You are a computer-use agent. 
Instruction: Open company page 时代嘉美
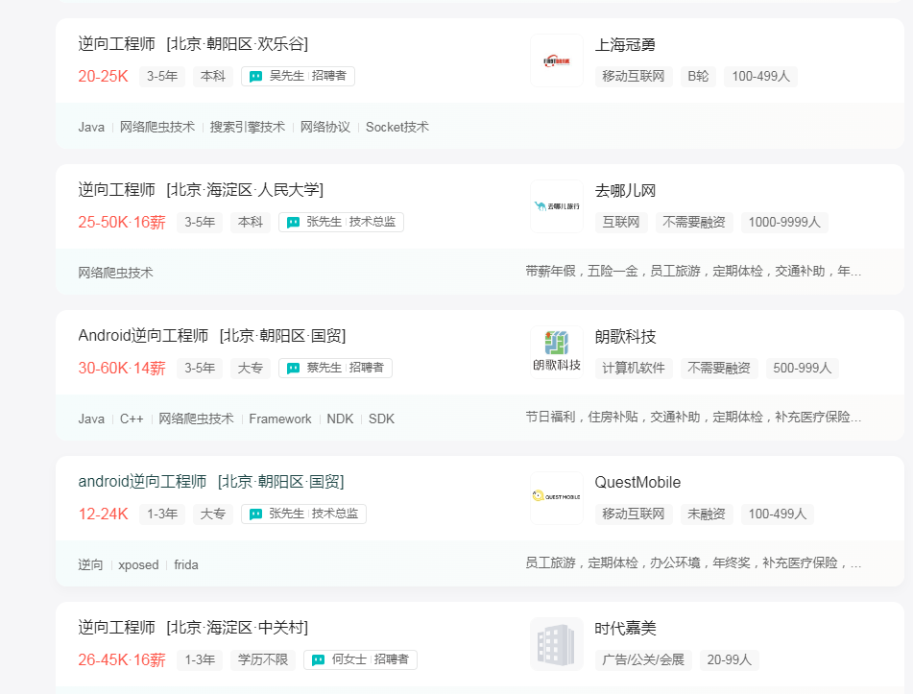point(625,628)
